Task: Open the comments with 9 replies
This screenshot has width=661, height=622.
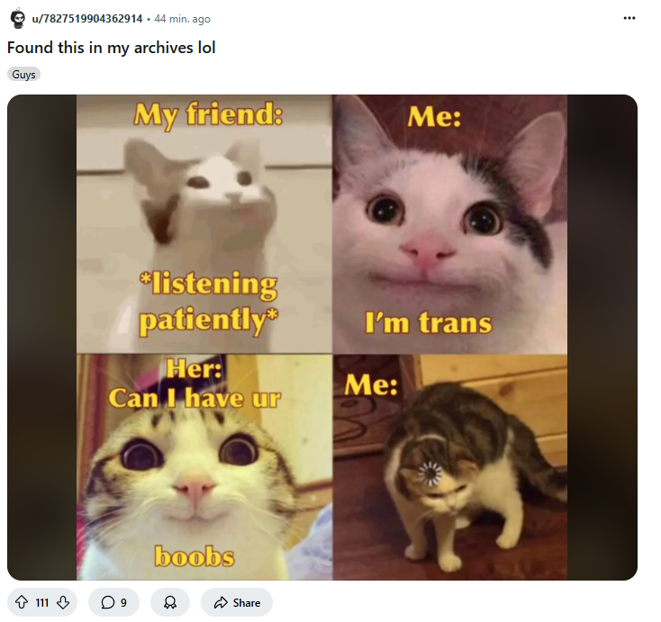Action: [x=113, y=602]
